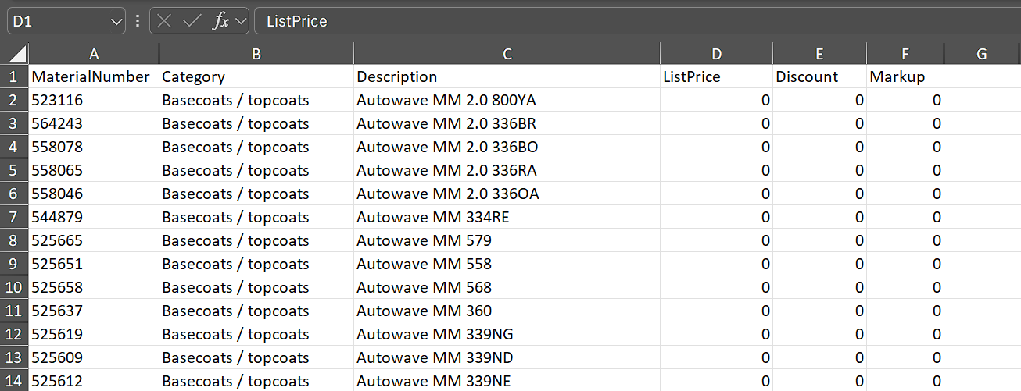Select cell with material number 558046

pyautogui.click(x=94, y=194)
